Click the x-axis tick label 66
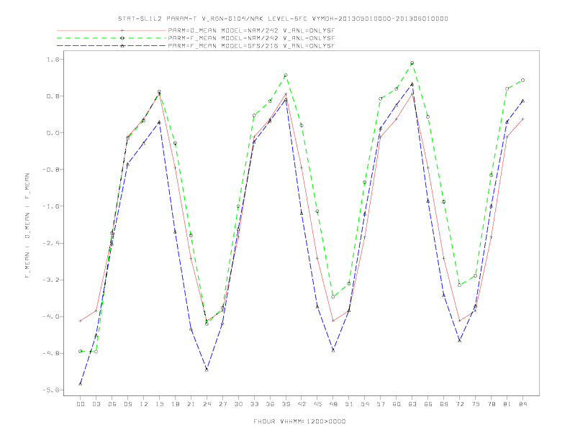The height and width of the screenshot is (440, 570). [x=428, y=404]
